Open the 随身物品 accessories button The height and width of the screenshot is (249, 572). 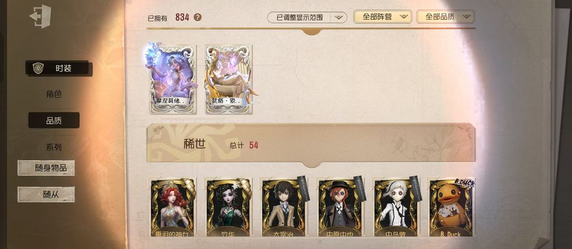[46, 168]
